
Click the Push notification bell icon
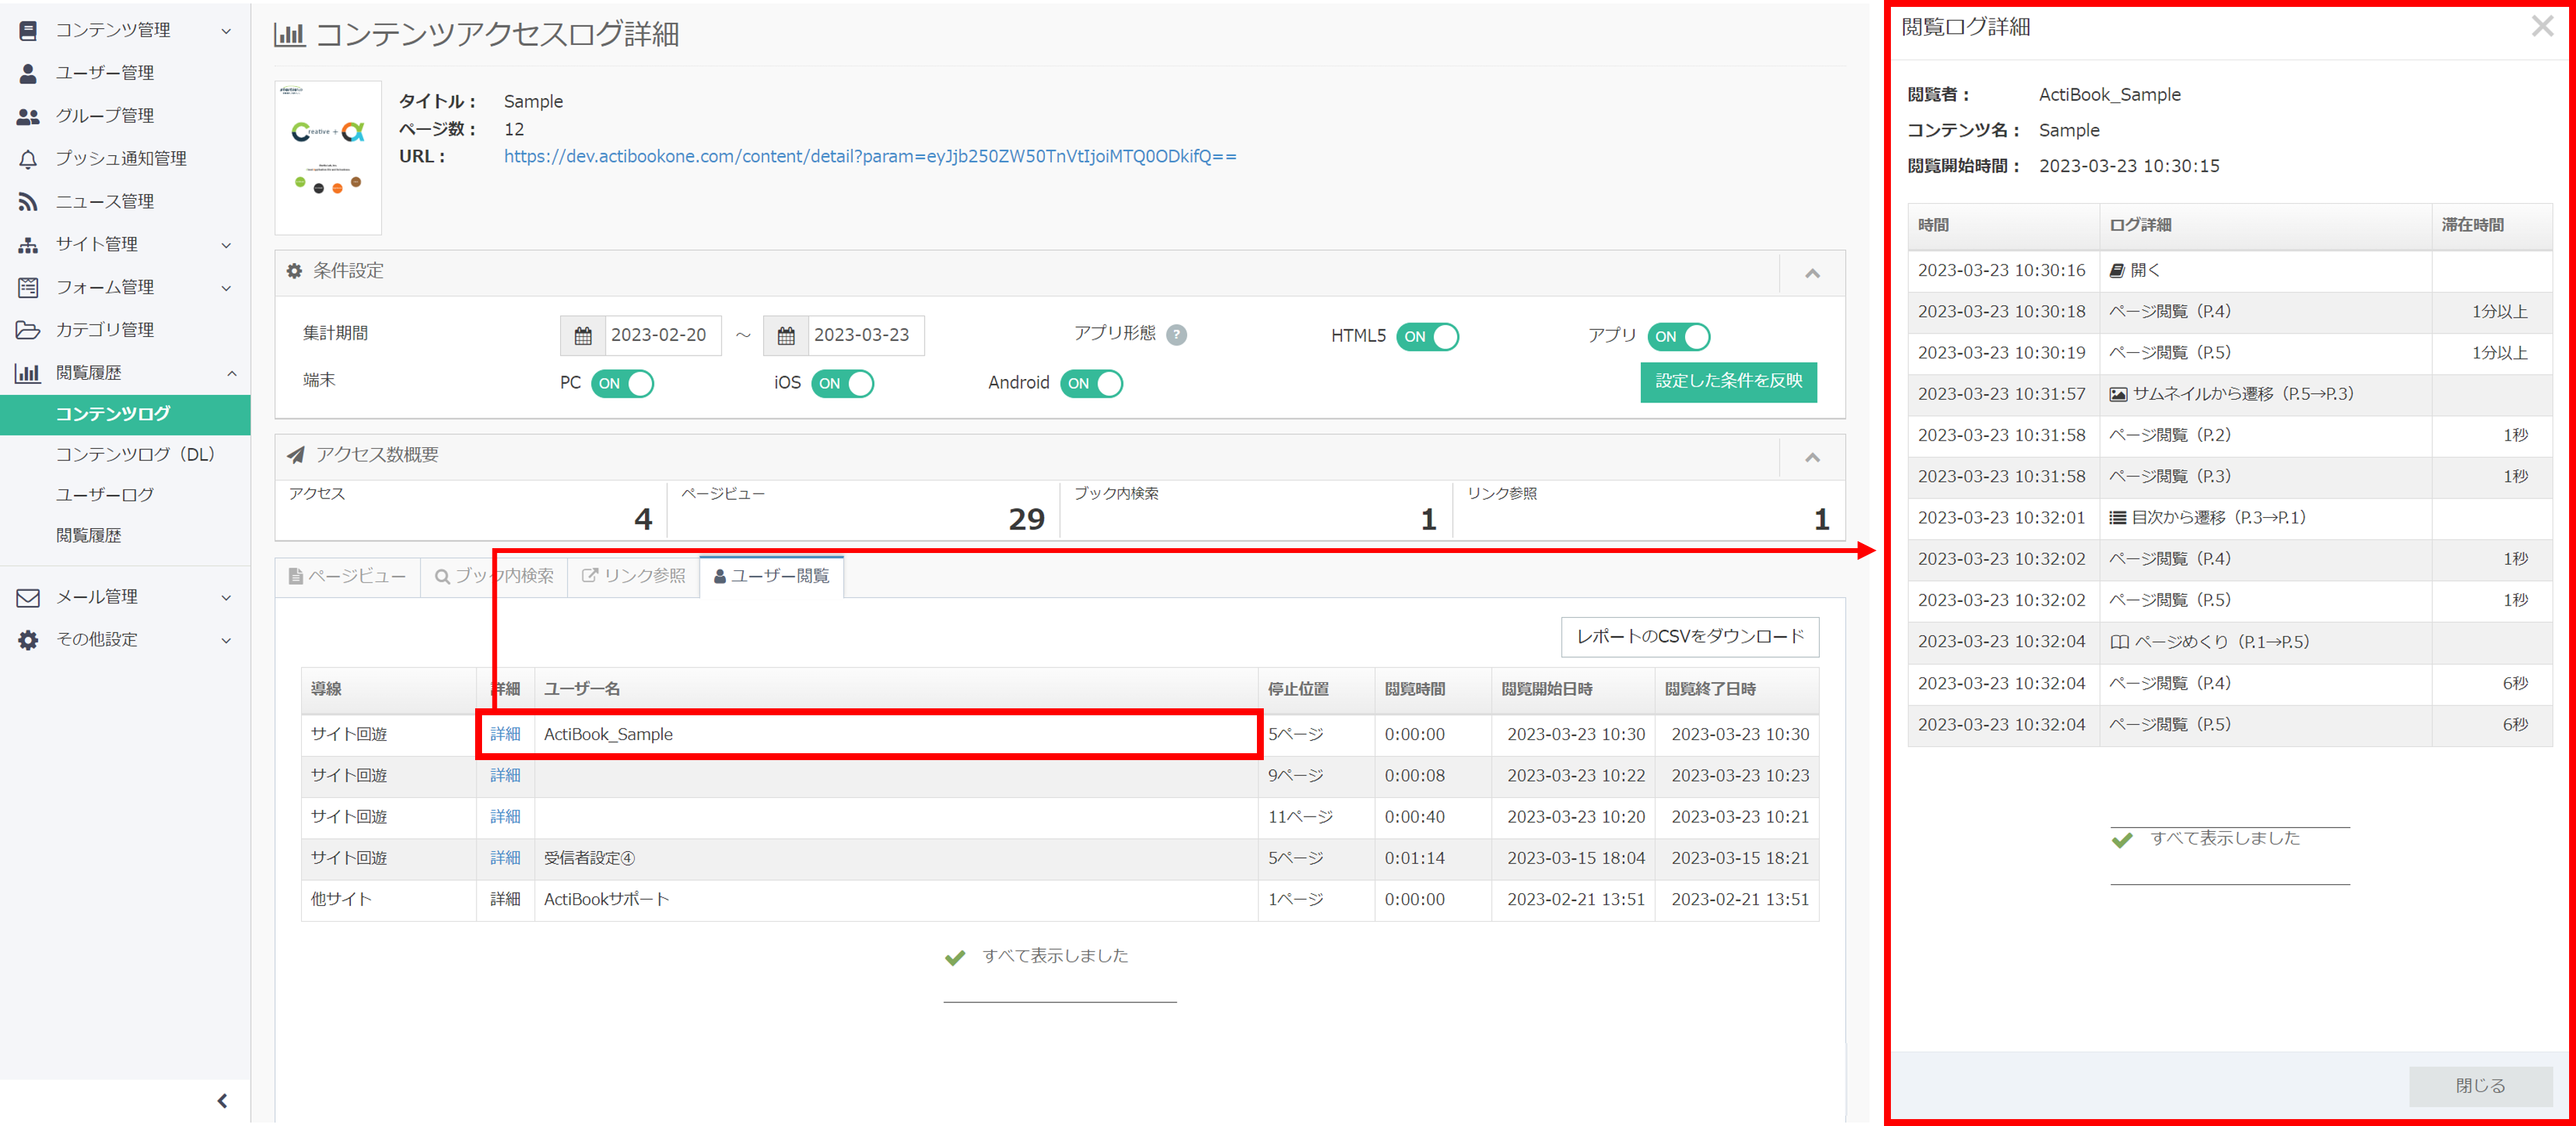coord(28,159)
